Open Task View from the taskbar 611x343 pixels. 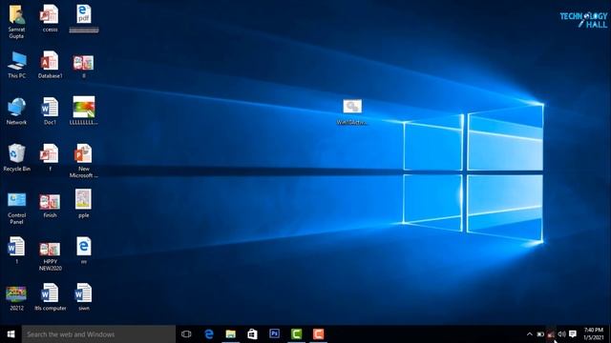(186, 334)
